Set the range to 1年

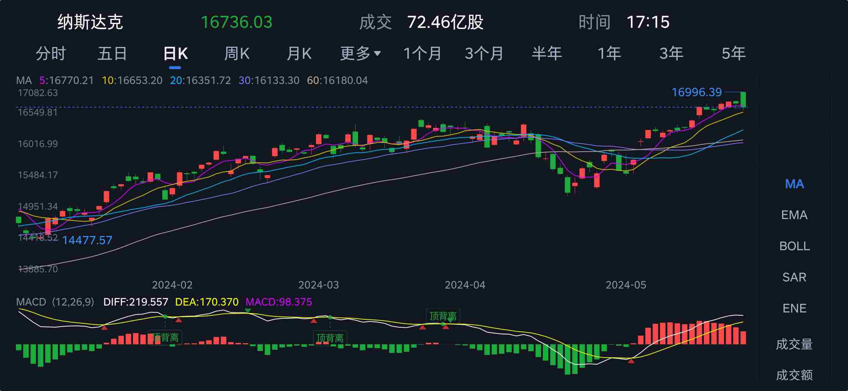point(609,54)
